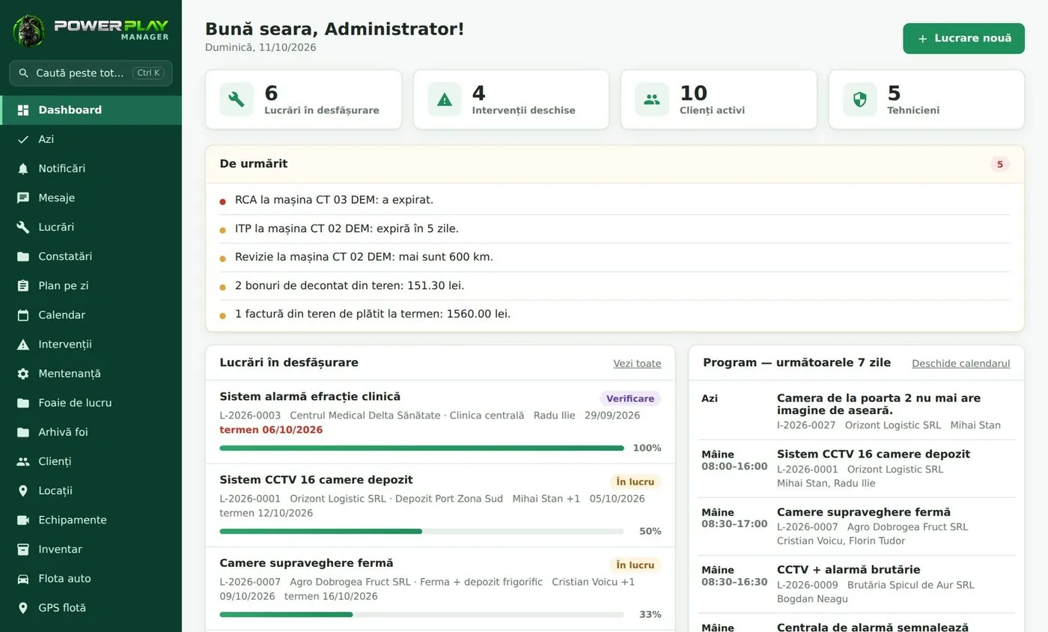Open the Foaie de lucru menu item
Viewport: 1048px width, 632px height.
91,403
